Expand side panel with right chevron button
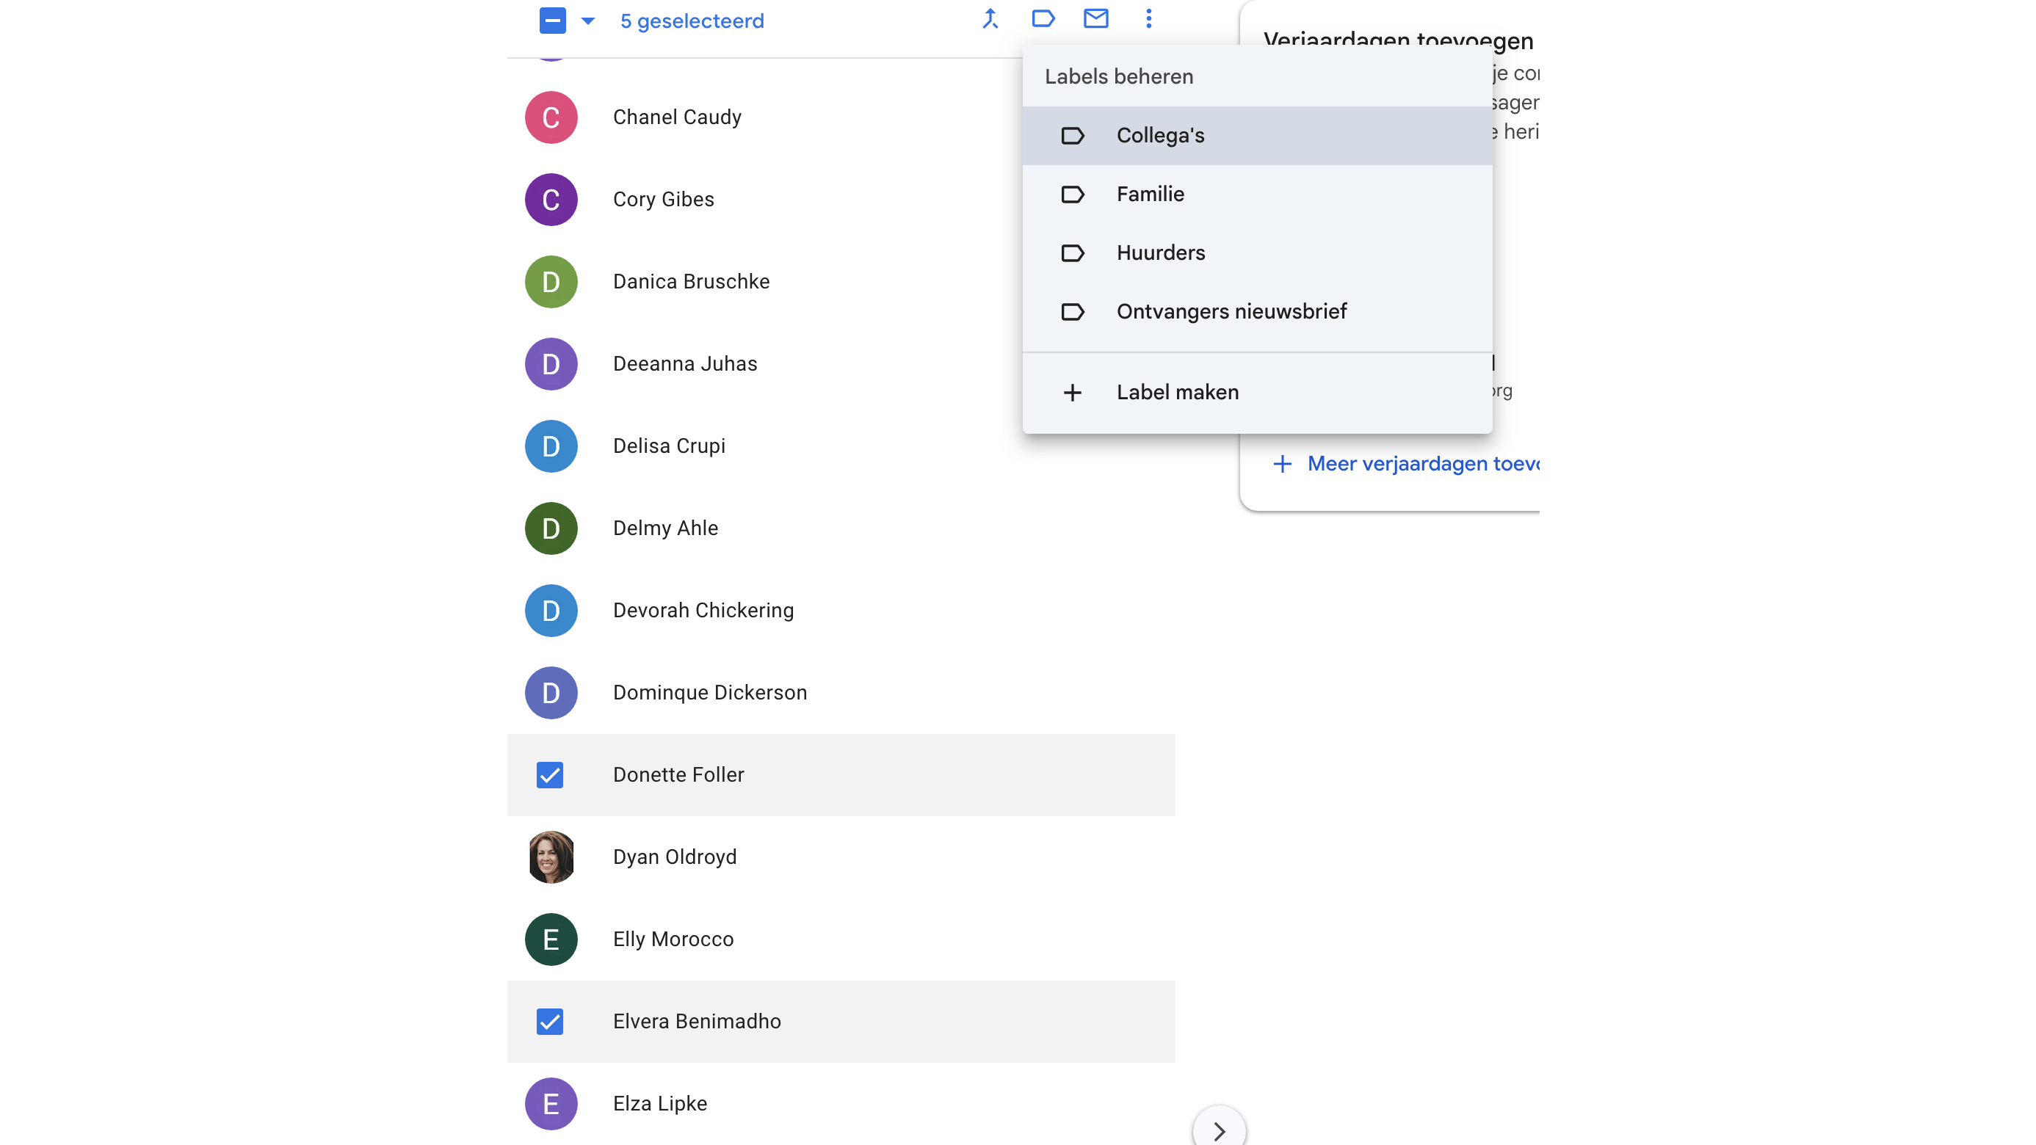This screenshot has width=2036, height=1145. (1219, 1131)
